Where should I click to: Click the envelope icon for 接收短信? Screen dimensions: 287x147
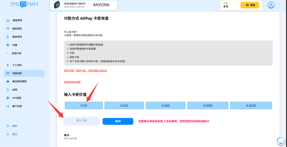click(8, 29)
